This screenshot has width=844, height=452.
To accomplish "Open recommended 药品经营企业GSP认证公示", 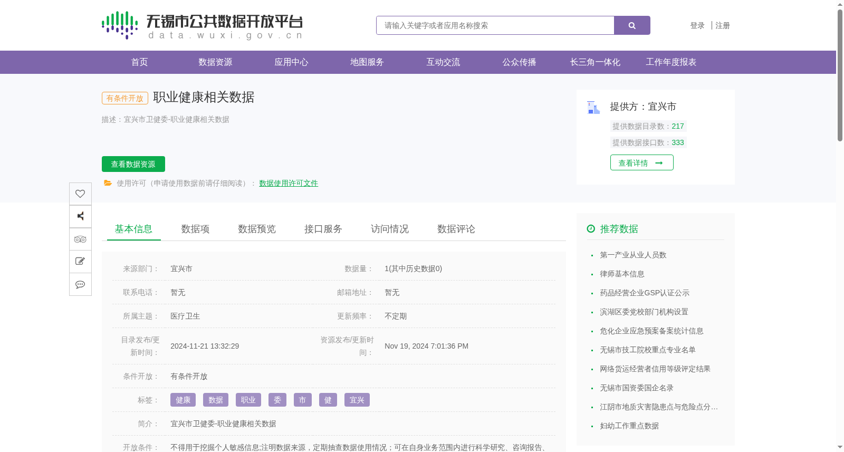I will pos(645,293).
